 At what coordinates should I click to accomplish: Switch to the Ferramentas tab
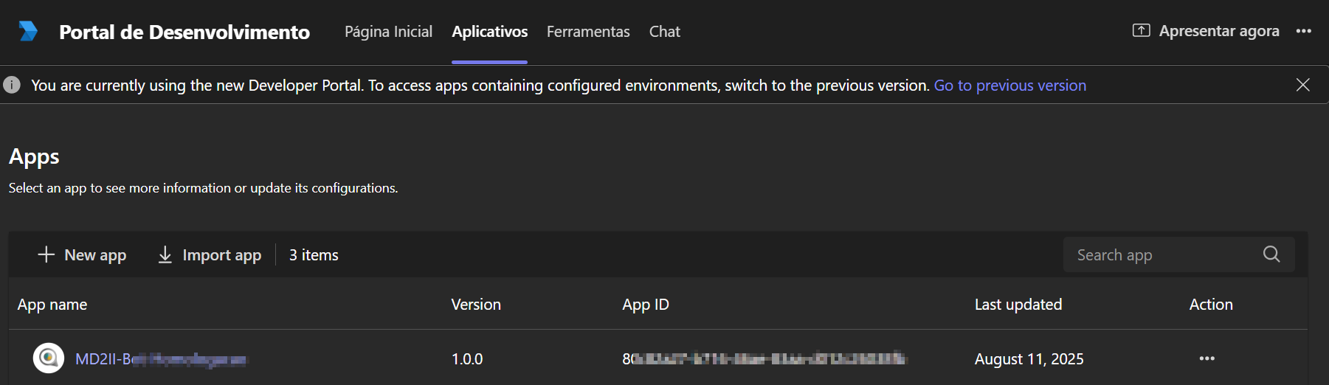point(588,32)
